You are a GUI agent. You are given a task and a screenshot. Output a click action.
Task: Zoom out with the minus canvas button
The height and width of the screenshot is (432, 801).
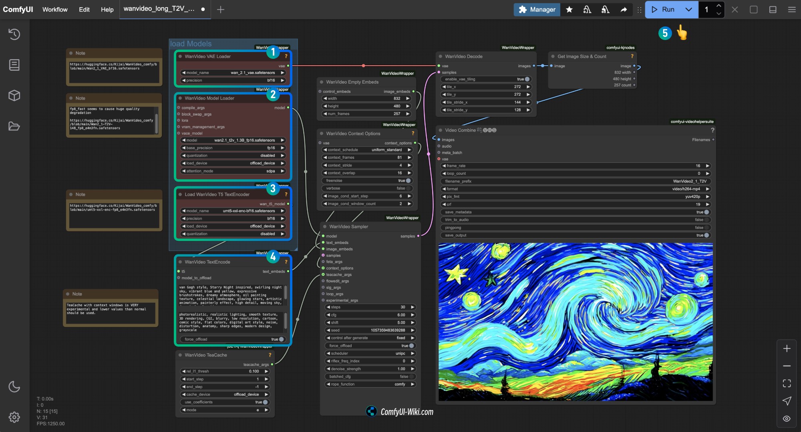[x=787, y=366]
